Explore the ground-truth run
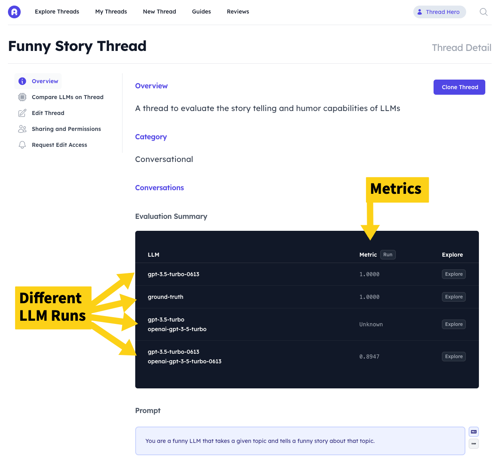 coord(453,297)
